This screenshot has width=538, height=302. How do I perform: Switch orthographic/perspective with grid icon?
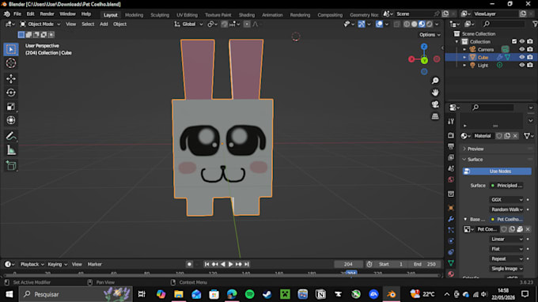[x=435, y=116]
